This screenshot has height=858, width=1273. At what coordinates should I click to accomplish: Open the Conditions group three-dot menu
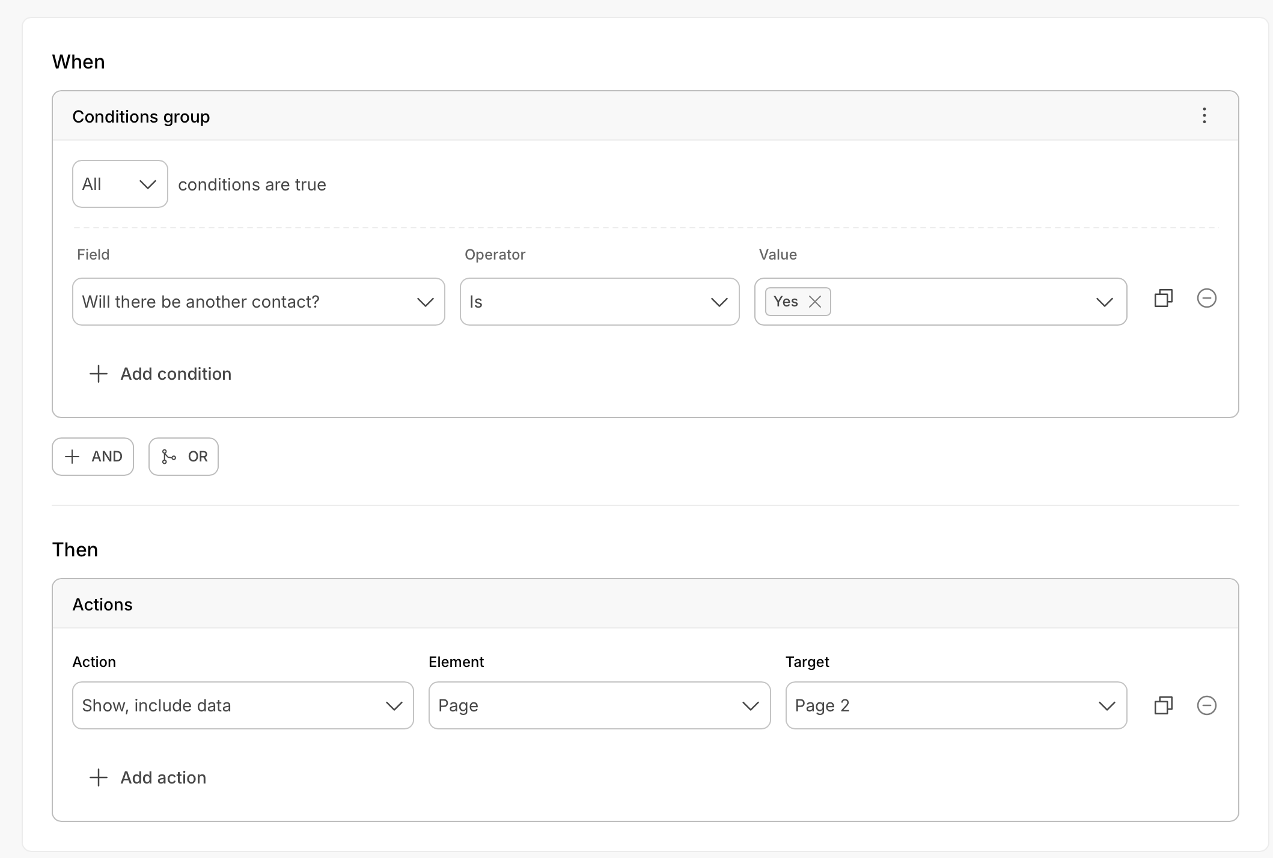1204,115
